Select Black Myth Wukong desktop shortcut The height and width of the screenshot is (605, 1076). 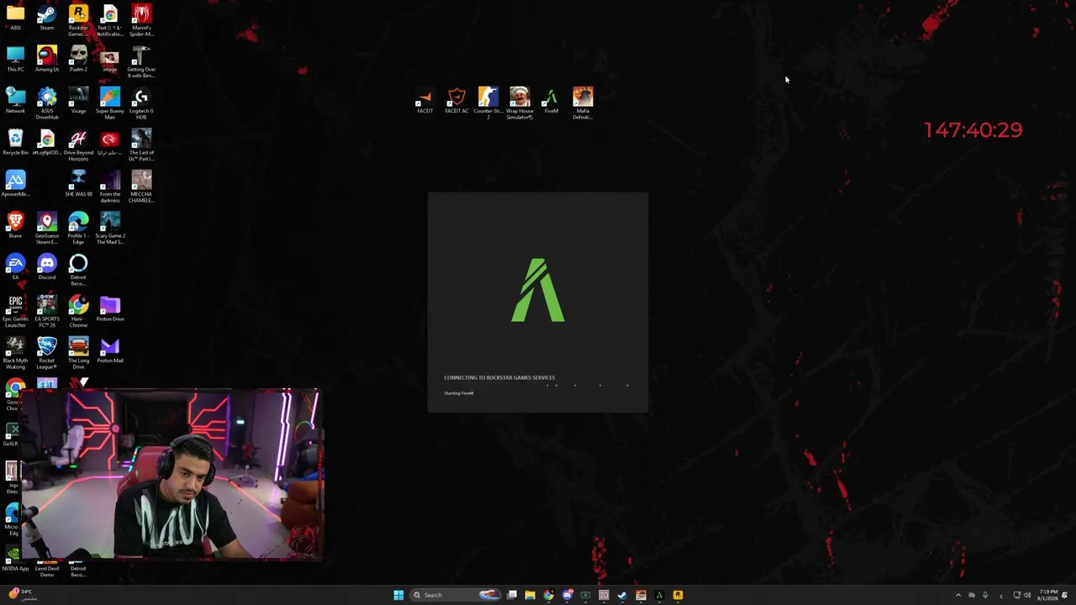point(15,354)
